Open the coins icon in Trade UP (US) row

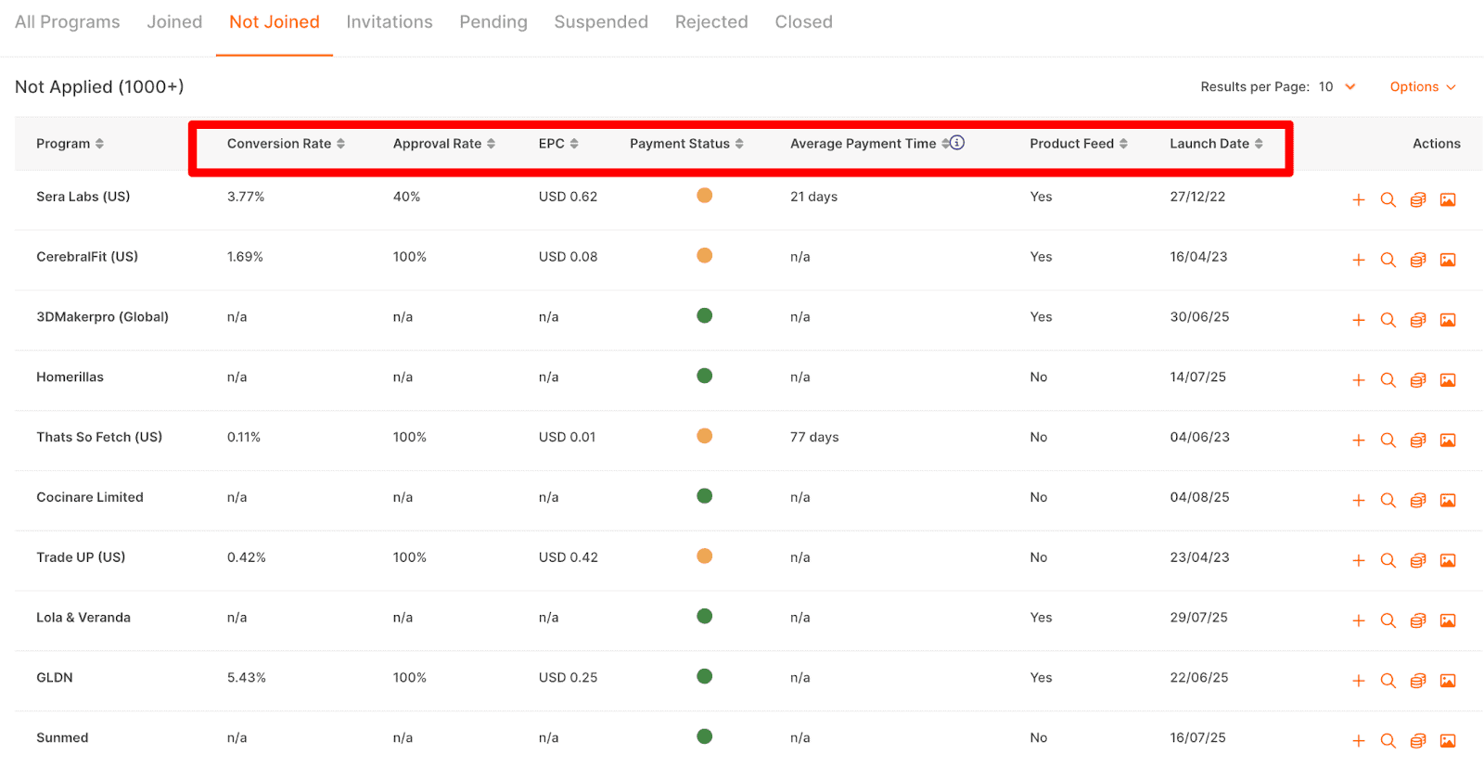tap(1418, 561)
